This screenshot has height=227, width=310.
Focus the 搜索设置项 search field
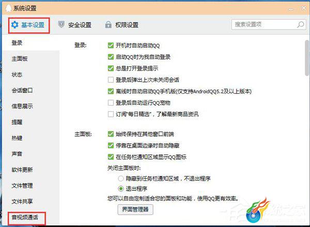coord(269,24)
